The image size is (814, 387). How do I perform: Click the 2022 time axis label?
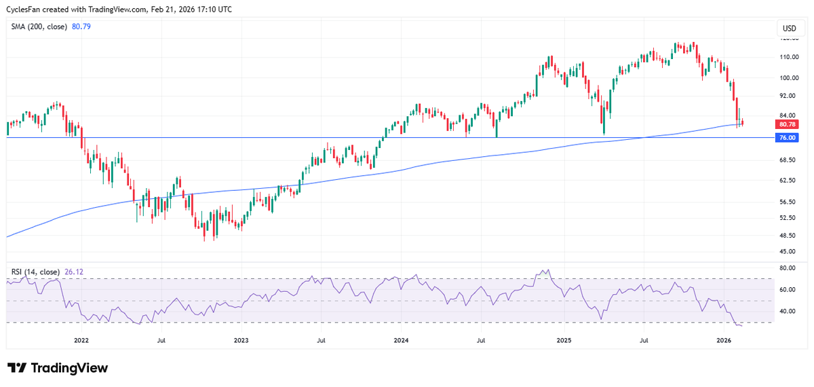coord(81,339)
